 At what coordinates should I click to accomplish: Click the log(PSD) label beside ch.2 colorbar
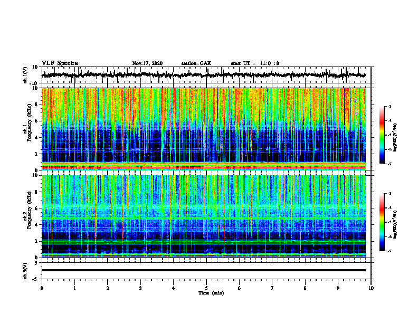395,225
